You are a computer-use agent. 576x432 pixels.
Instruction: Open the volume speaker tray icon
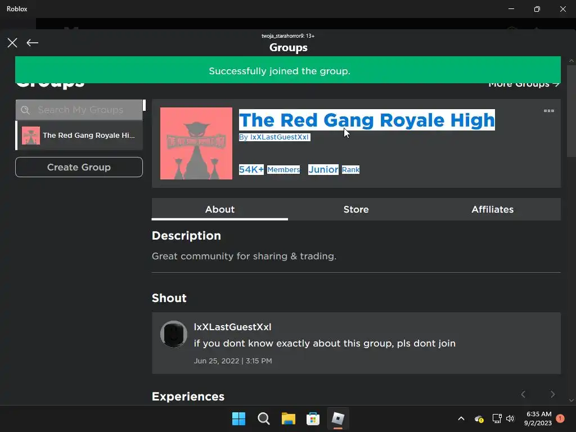510,418
